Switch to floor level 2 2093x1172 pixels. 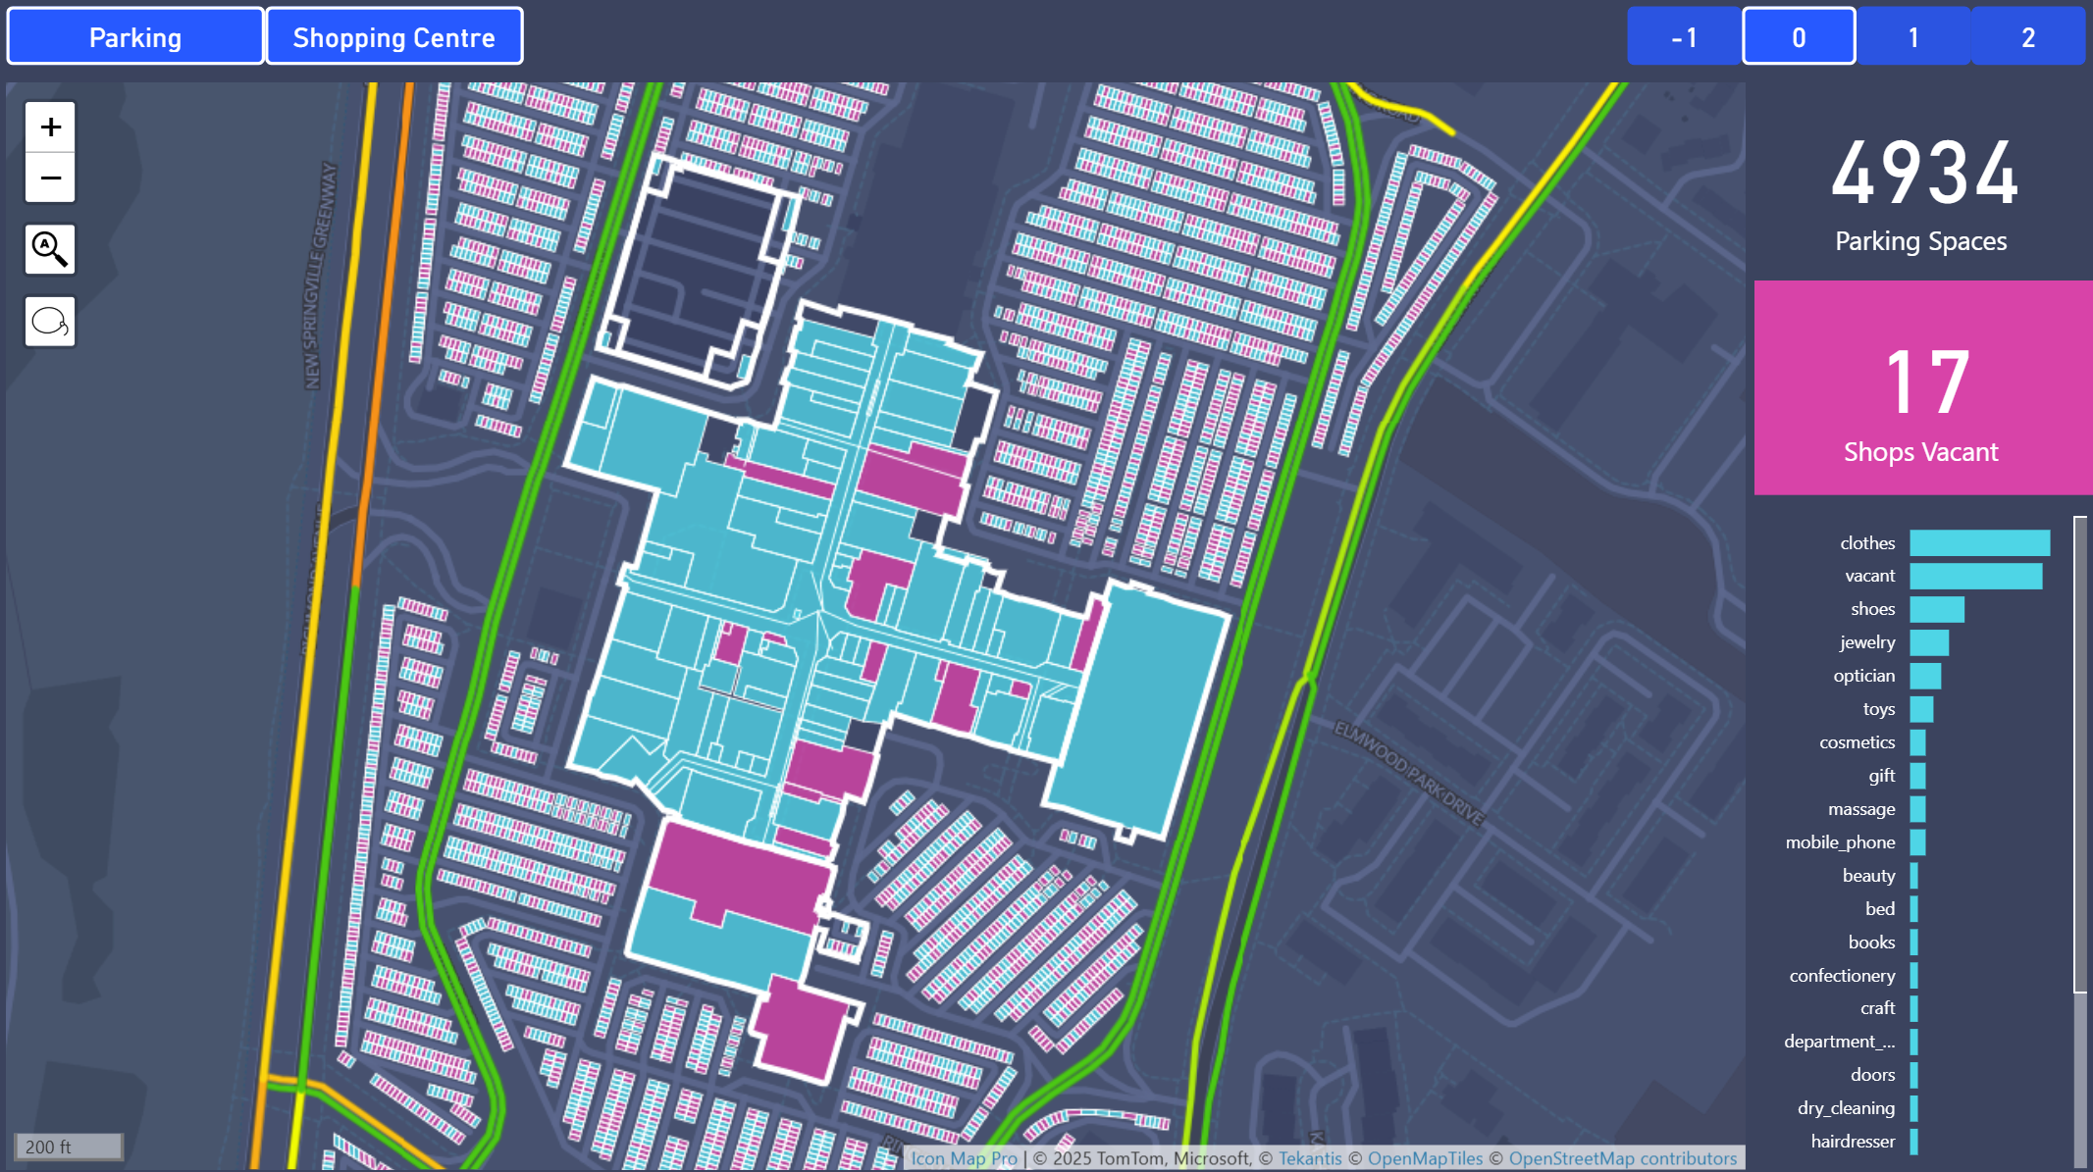pyautogui.click(x=2027, y=37)
